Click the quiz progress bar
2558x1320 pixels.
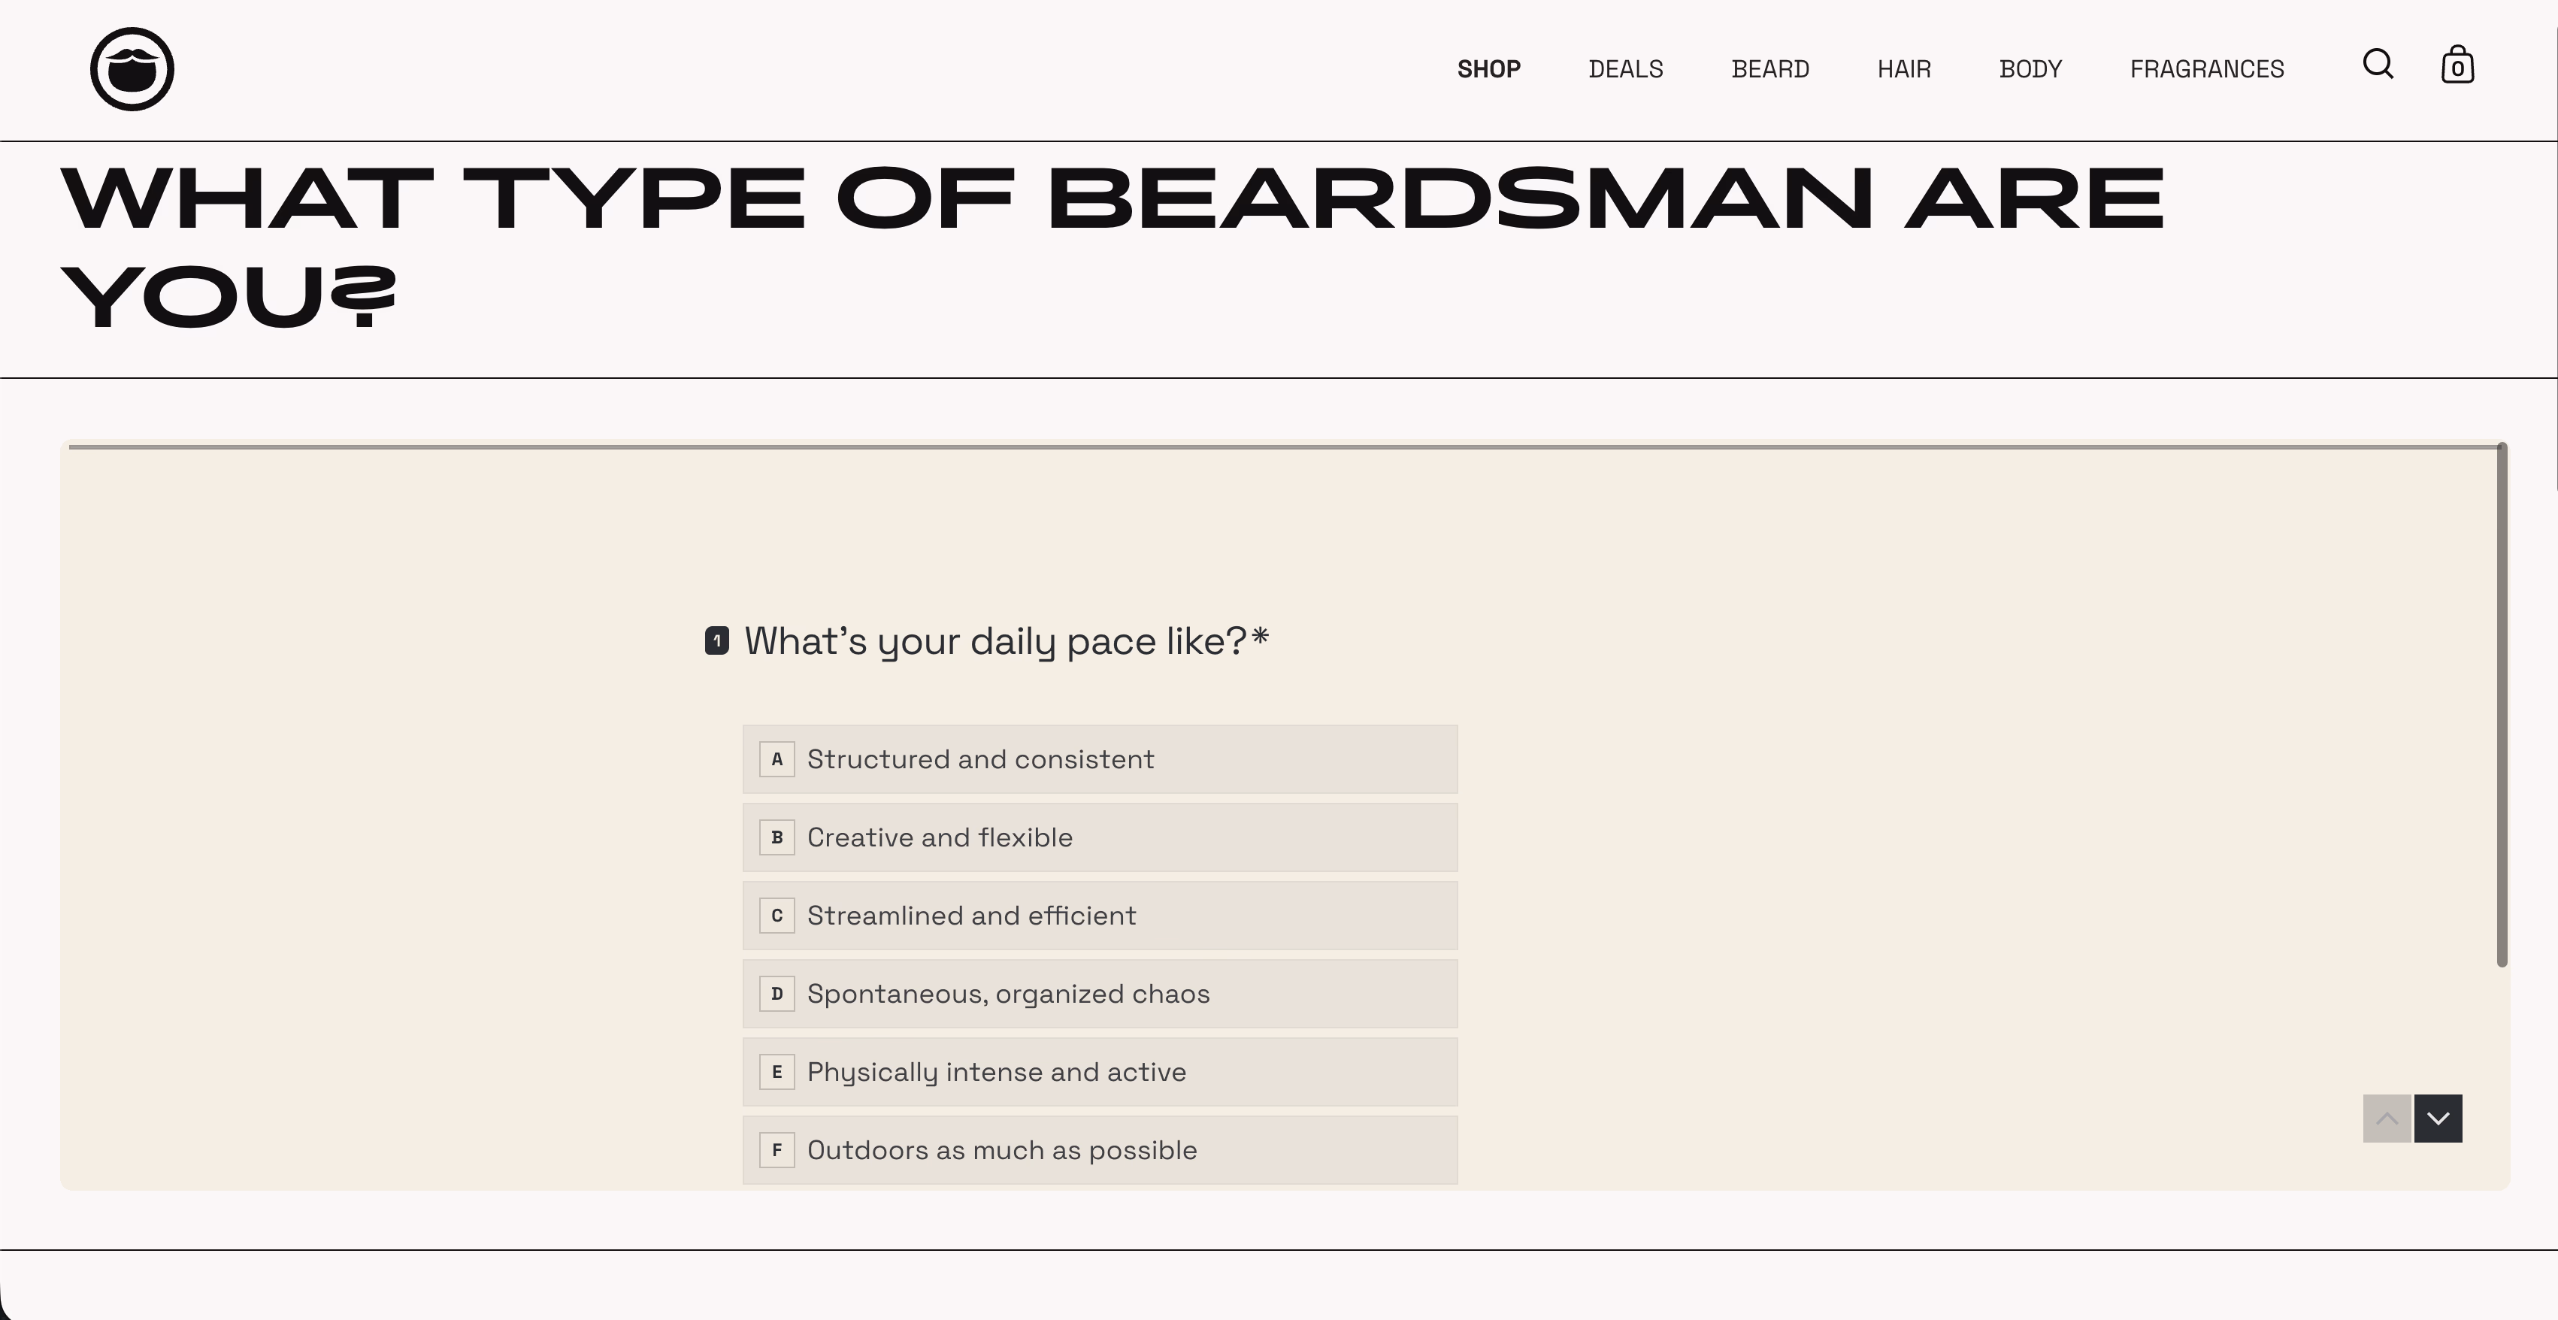[x=1281, y=448]
